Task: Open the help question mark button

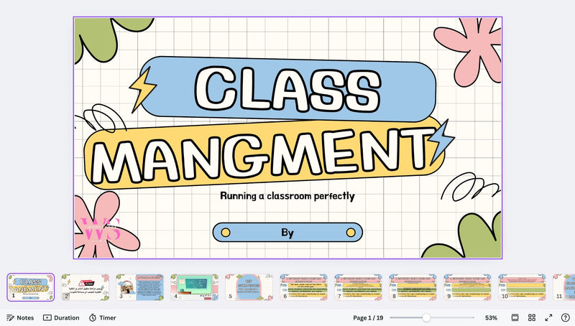Action: [x=566, y=317]
